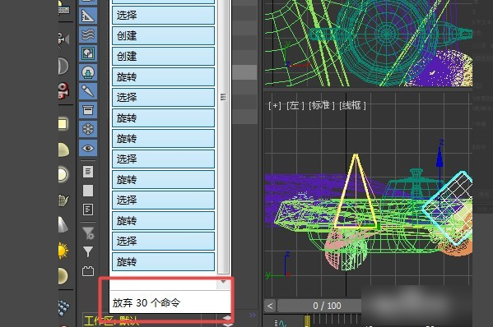The height and width of the screenshot is (327, 493).
Task: Select the 旋转 entry directly below the 创建 entries
Action: (x=163, y=77)
